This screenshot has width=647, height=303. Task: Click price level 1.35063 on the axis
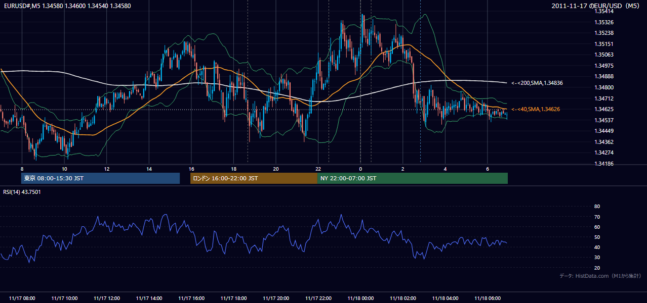click(x=604, y=55)
